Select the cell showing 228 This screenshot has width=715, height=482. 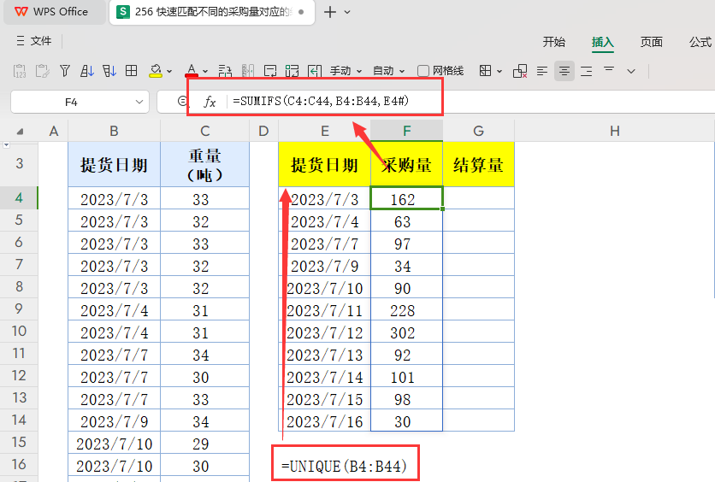point(406,309)
